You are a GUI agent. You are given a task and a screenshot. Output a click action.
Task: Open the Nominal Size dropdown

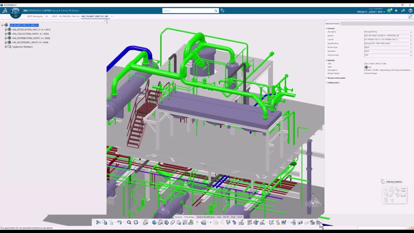point(411,55)
